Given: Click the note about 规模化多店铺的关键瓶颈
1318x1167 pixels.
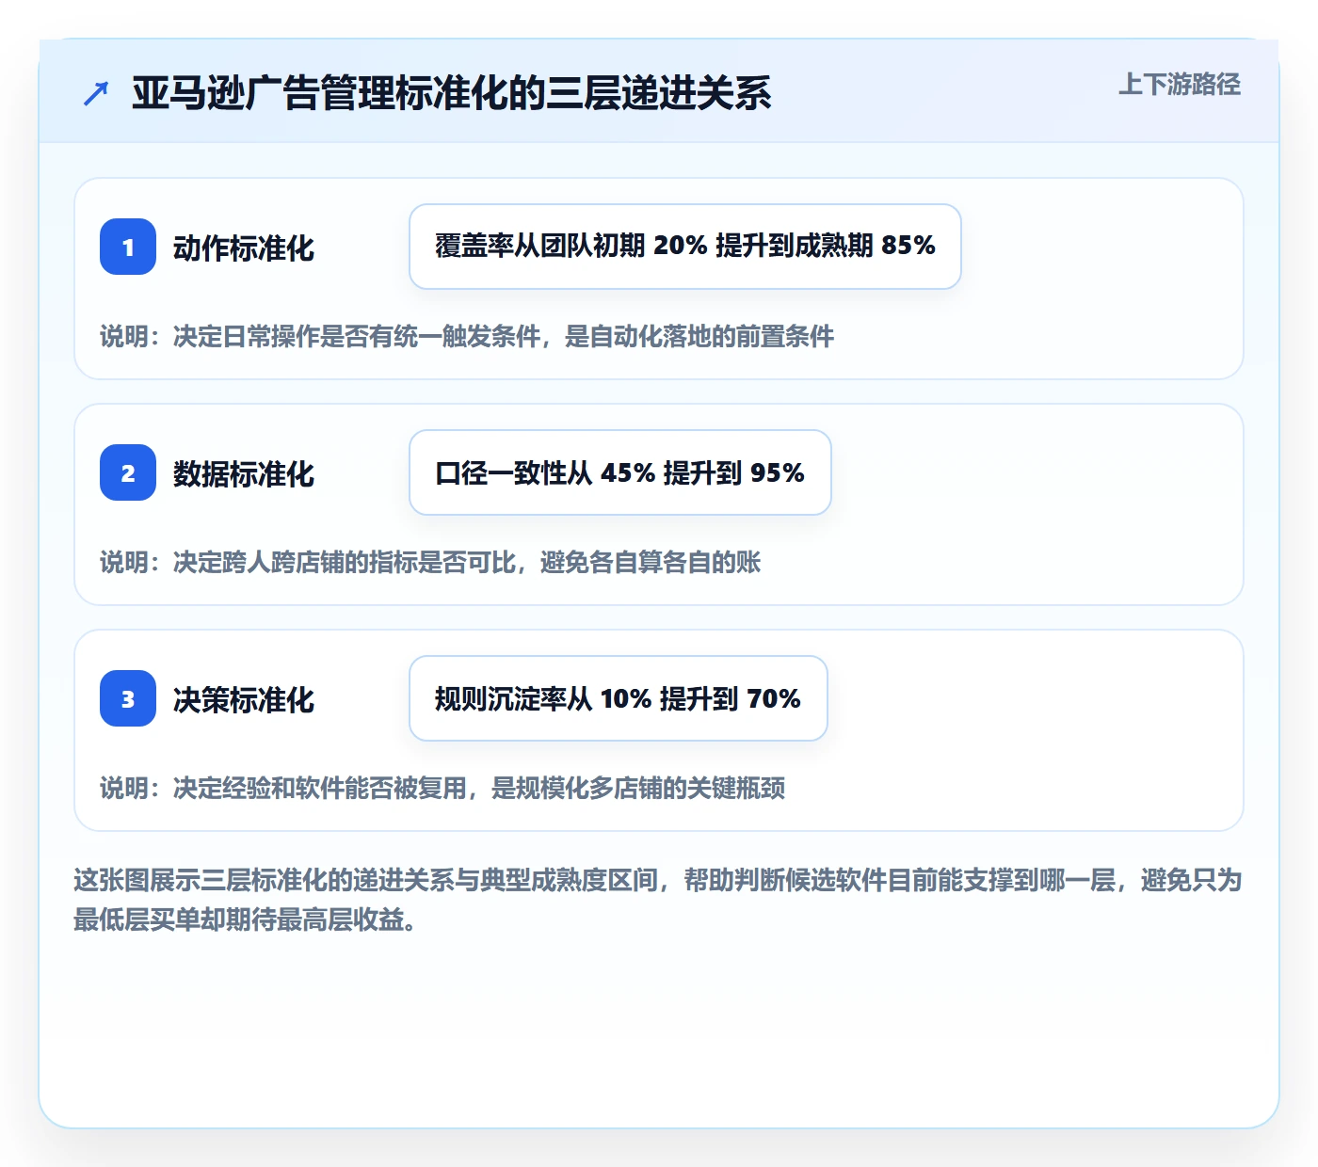Looking at the screenshot, I should point(442,789).
